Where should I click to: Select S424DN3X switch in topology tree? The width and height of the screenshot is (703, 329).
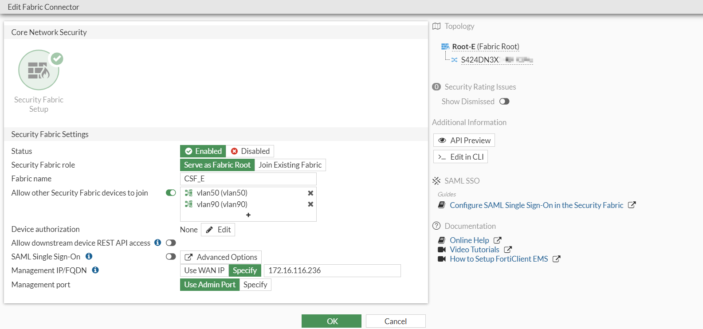coord(480,60)
